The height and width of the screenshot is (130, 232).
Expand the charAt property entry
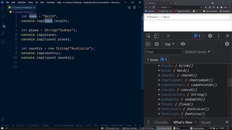point(159,75)
